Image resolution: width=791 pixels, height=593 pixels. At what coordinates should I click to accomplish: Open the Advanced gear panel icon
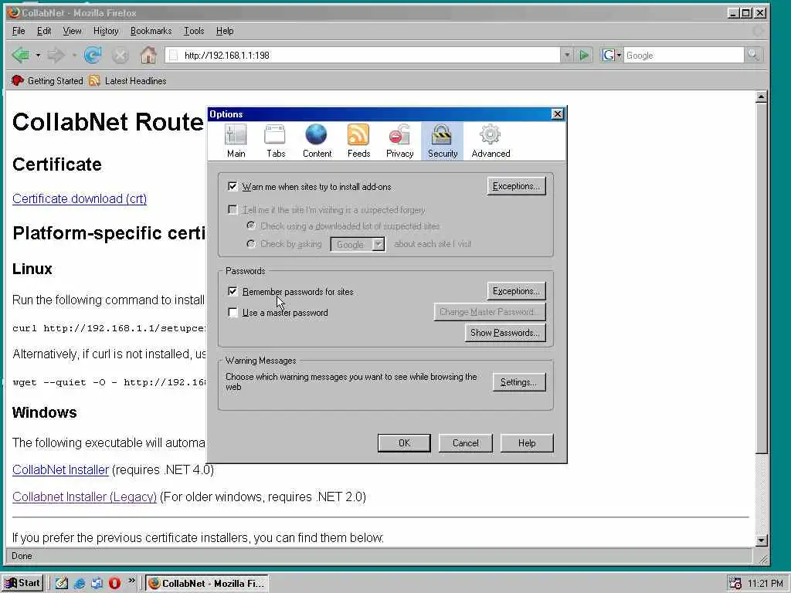click(491, 141)
